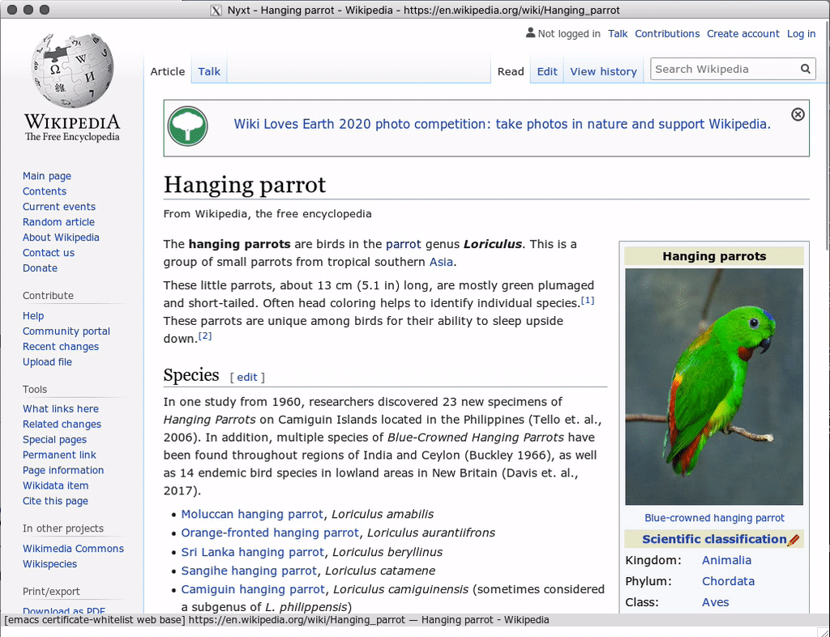Open Sri Lanka hanging parrot link

[253, 552]
